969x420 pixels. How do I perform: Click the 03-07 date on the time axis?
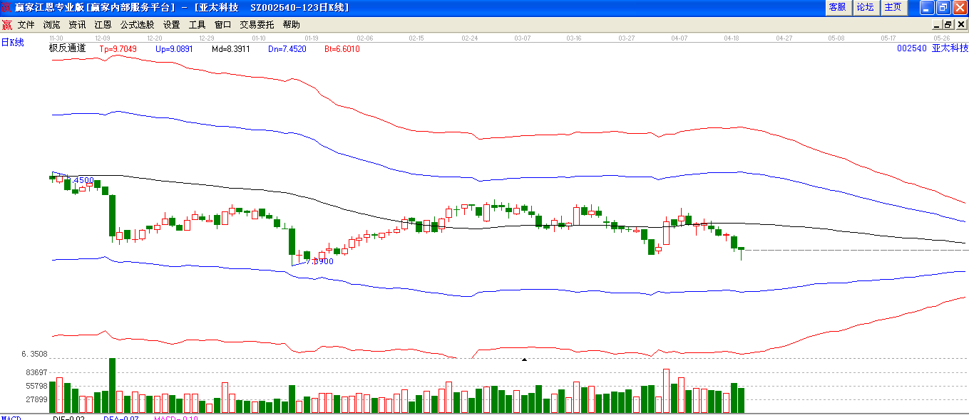coord(523,38)
